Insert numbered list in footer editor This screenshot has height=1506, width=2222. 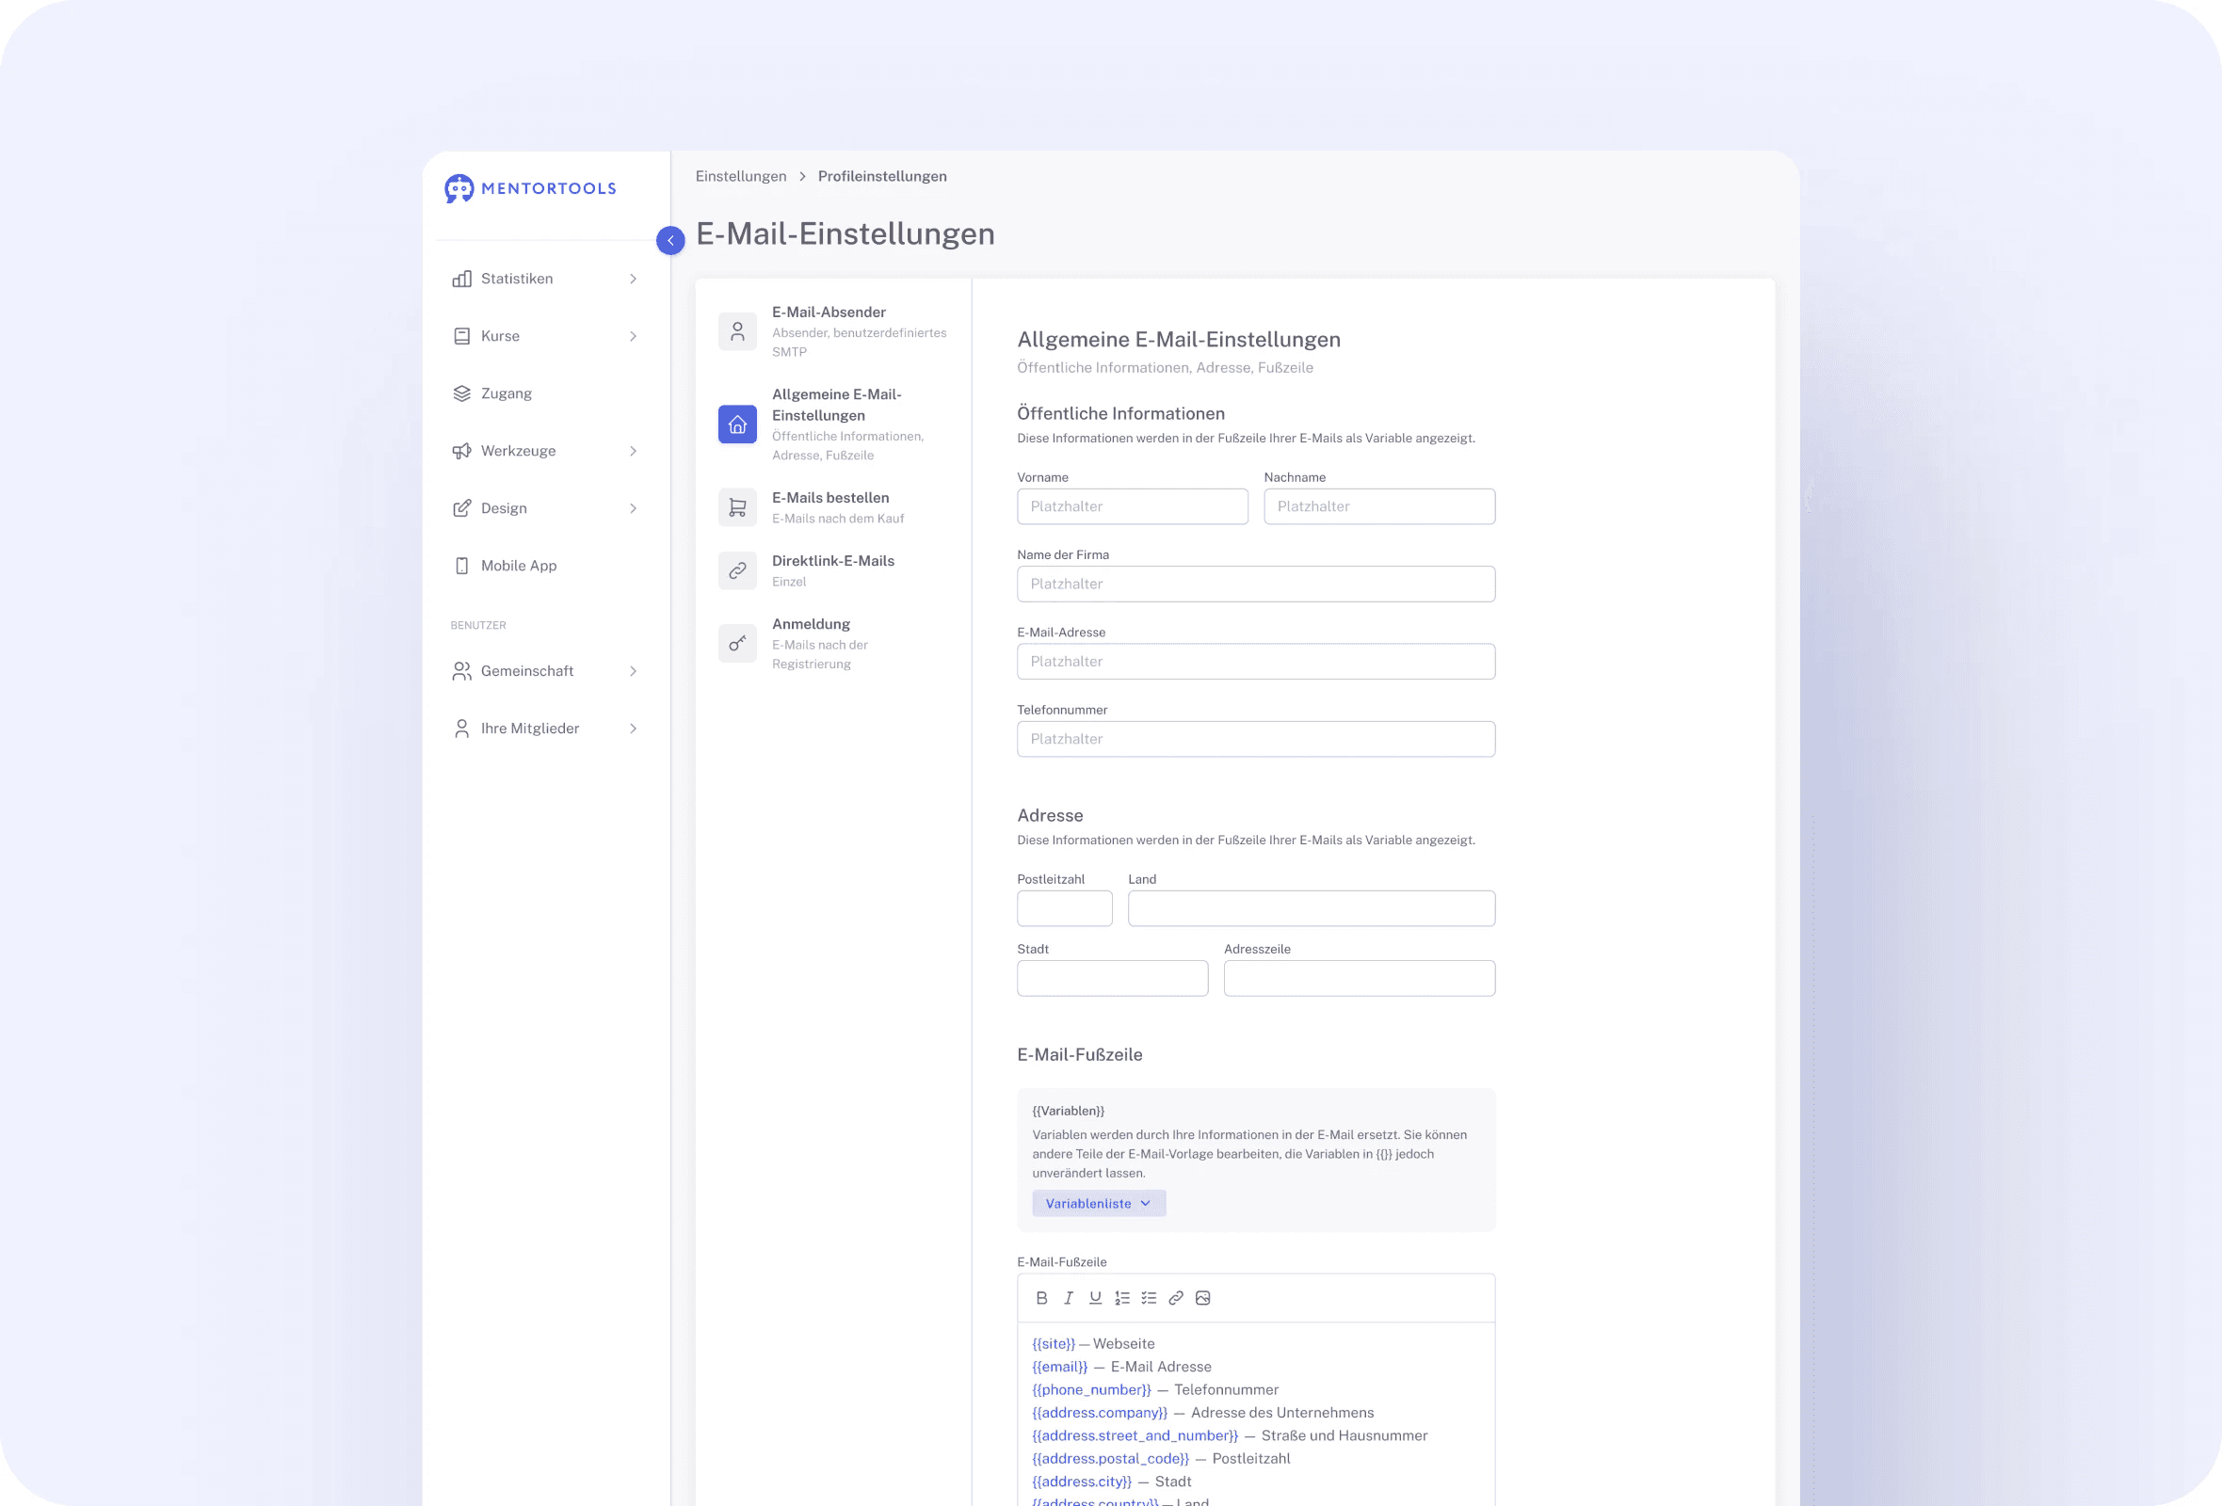coord(1121,1298)
